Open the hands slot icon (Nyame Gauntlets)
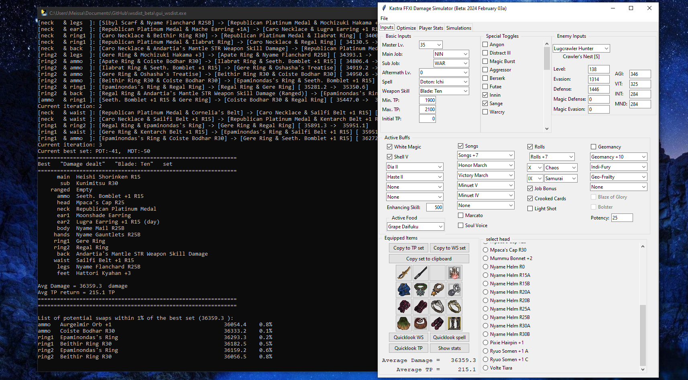Screen dimensions: 688x380 (421, 307)
